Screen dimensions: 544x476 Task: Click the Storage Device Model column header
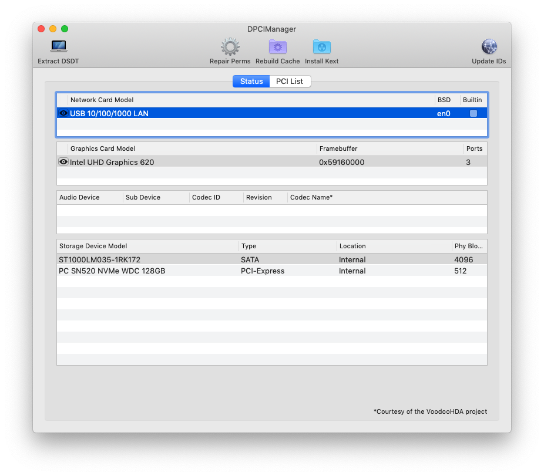pyautogui.click(x=147, y=246)
